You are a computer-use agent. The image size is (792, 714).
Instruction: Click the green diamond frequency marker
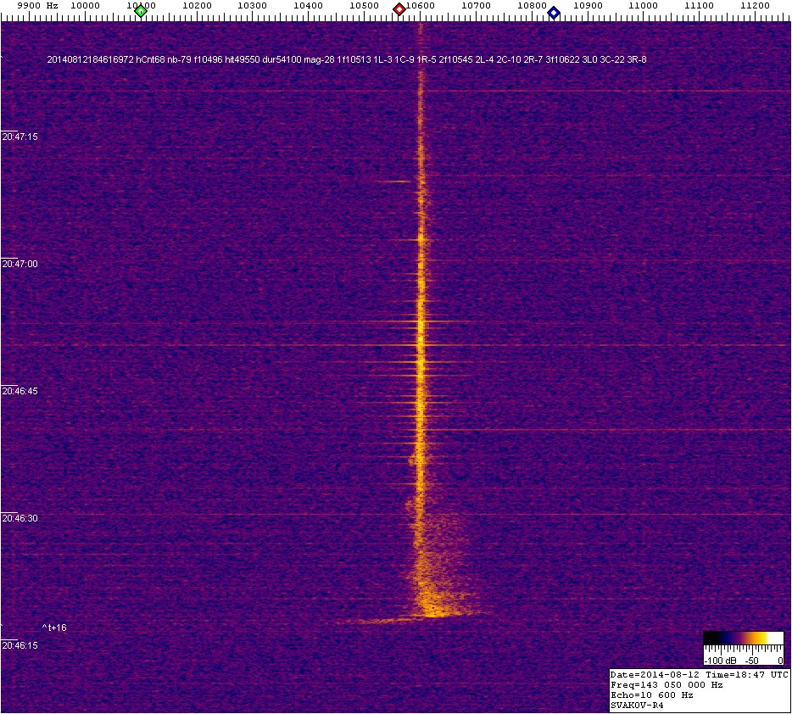coord(142,10)
